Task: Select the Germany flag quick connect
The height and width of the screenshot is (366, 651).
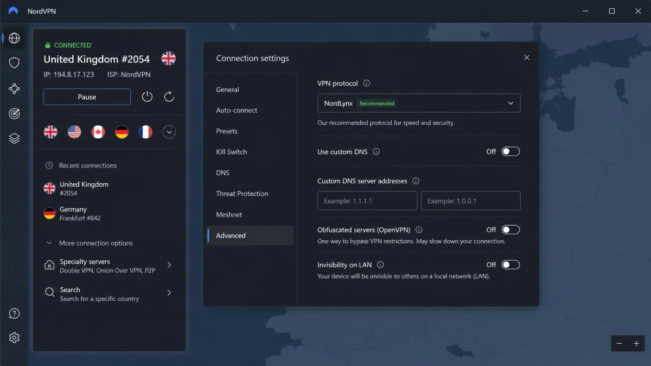Action: [122, 132]
